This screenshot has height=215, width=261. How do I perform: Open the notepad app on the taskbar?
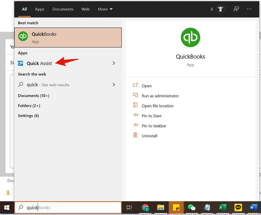[x=207, y=207]
